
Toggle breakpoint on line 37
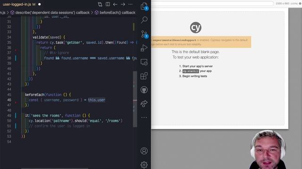[16, 50]
